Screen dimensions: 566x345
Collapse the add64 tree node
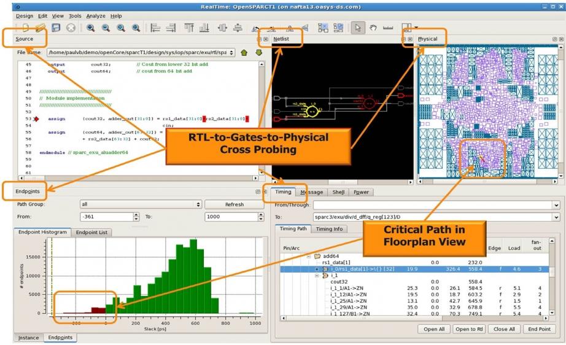coord(309,256)
